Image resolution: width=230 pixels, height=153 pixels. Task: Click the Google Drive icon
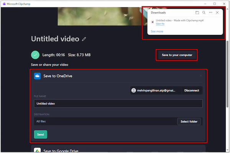[37, 150]
